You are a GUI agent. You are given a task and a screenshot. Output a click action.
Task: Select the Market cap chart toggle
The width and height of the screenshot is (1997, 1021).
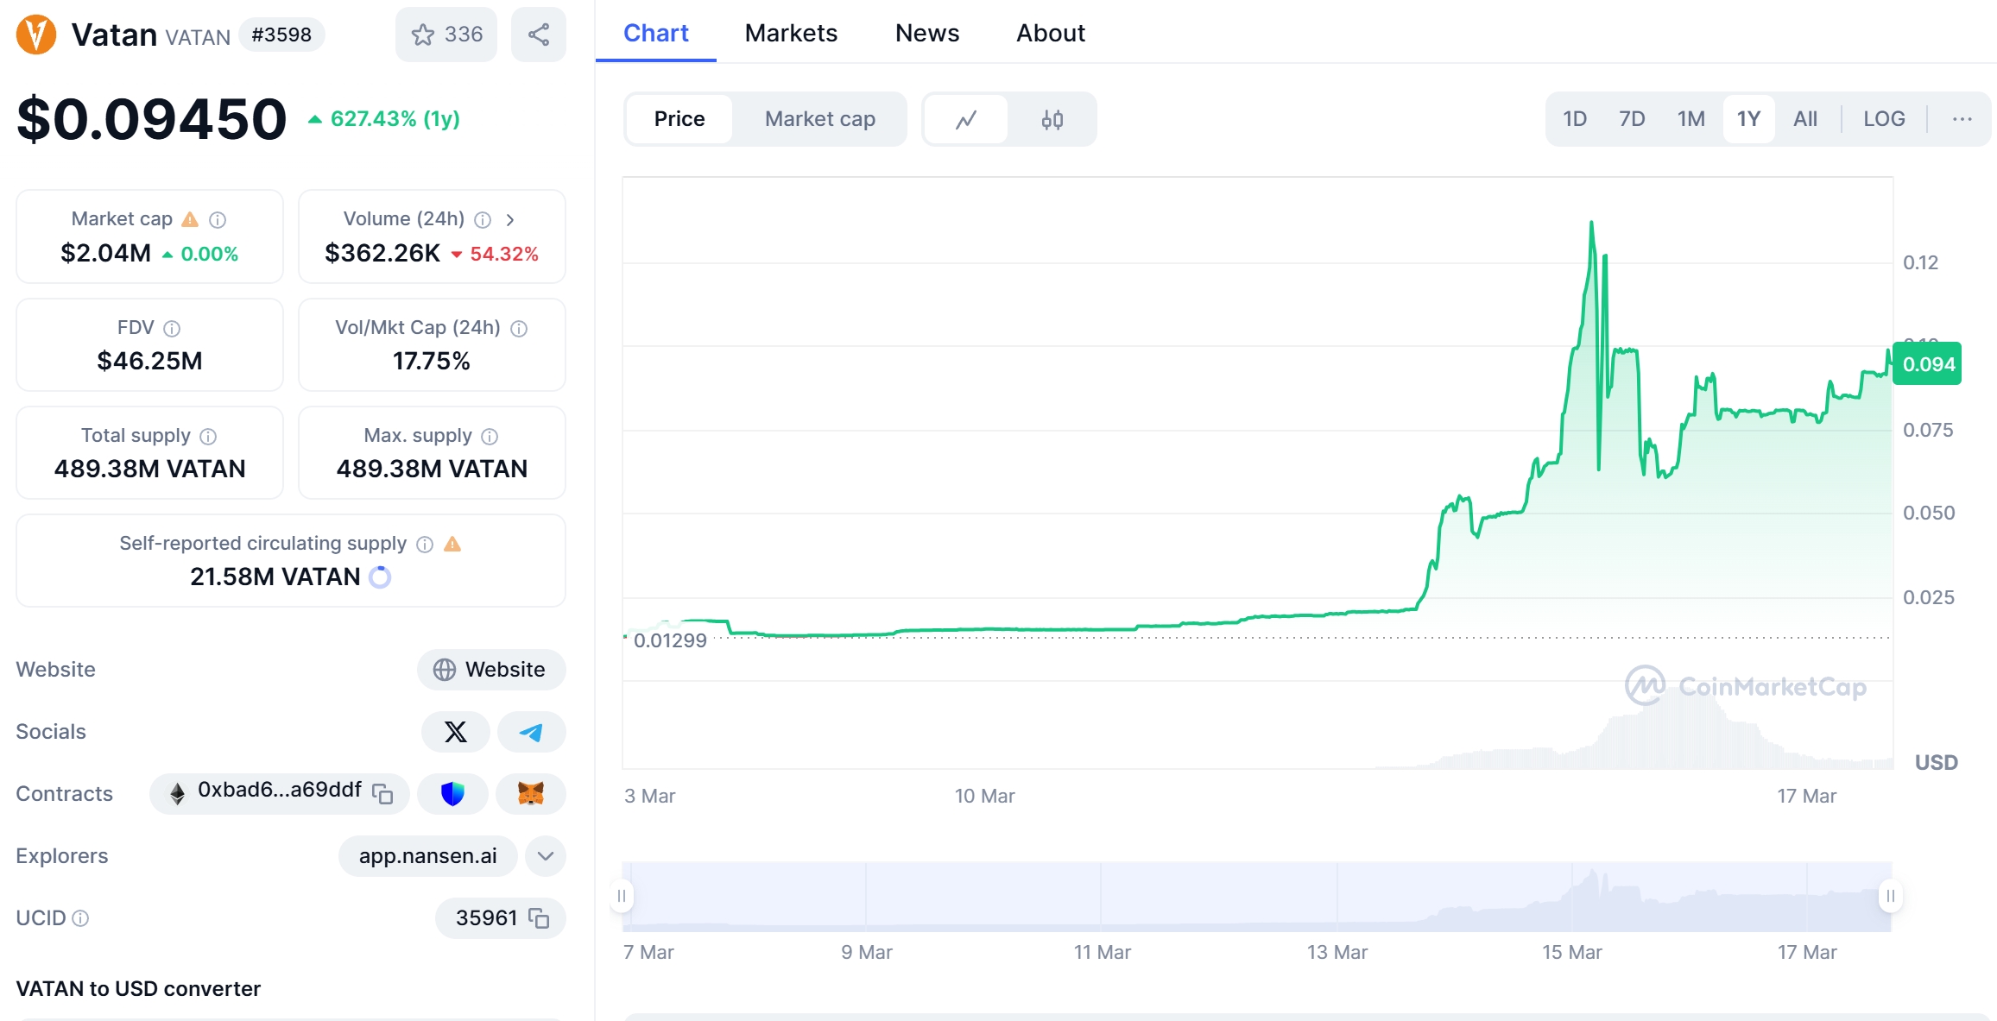click(820, 119)
